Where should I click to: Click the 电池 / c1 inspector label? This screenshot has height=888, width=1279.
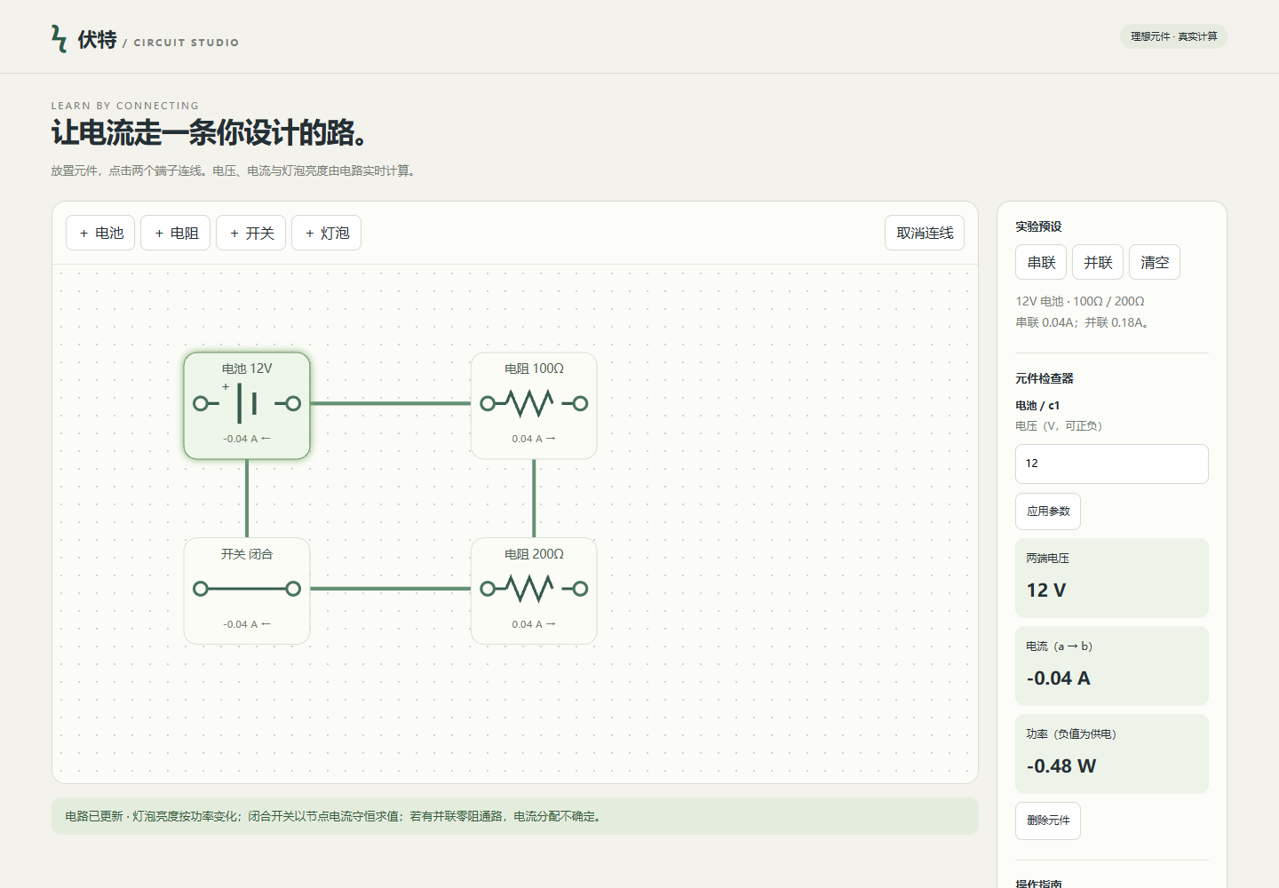(x=1037, y=406)
